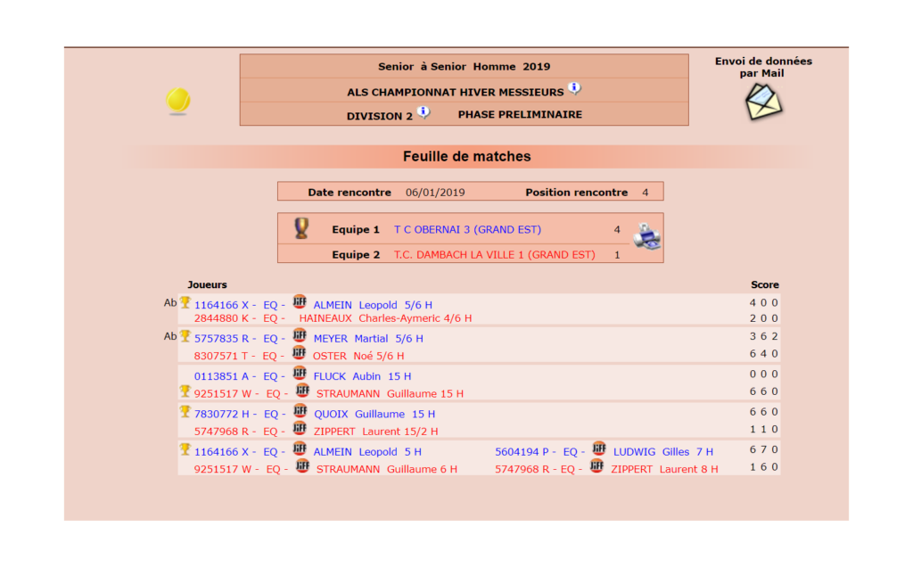Click the trophy icon on the QUOIX Guillaume row

point(185,411)
